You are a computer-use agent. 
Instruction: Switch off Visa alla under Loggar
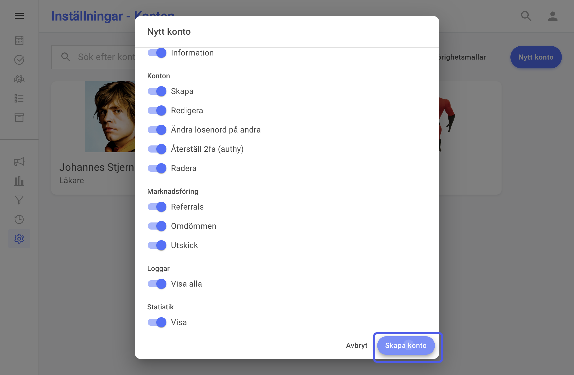click(157, 284)
